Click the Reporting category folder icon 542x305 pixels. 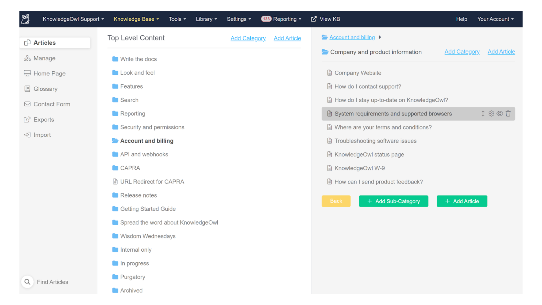coord(115,113)
